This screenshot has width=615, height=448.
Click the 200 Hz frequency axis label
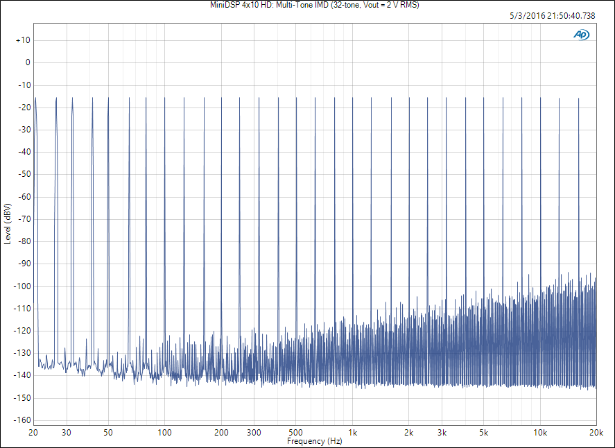[221, 432]
